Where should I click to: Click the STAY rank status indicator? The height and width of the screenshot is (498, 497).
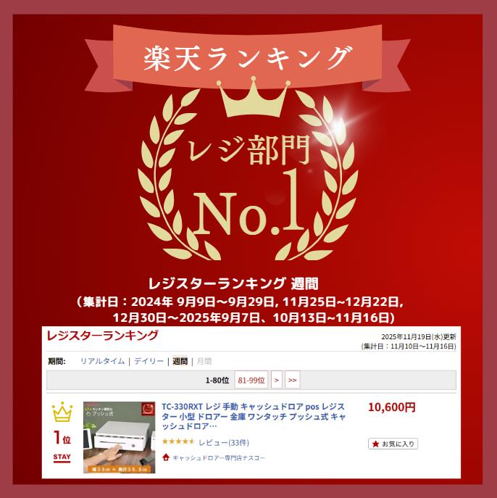click(62, 457)
